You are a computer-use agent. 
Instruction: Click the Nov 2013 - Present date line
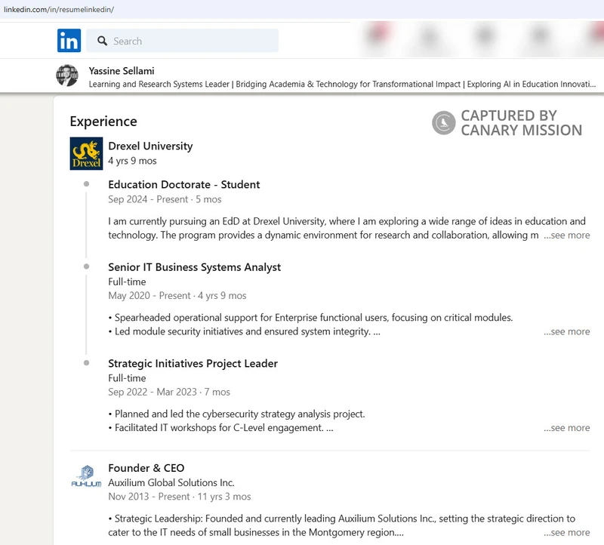(180, 497)
